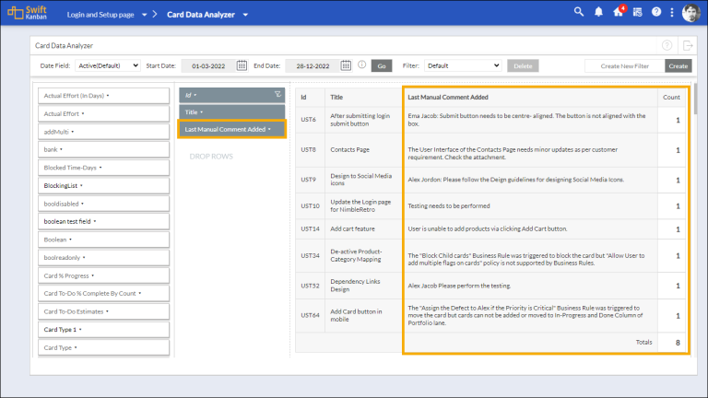The width and height of the screenshot is (708, 398).
Task: Select the Card Type 1 field
Action: pyautogui.click(x=103, y=330)
